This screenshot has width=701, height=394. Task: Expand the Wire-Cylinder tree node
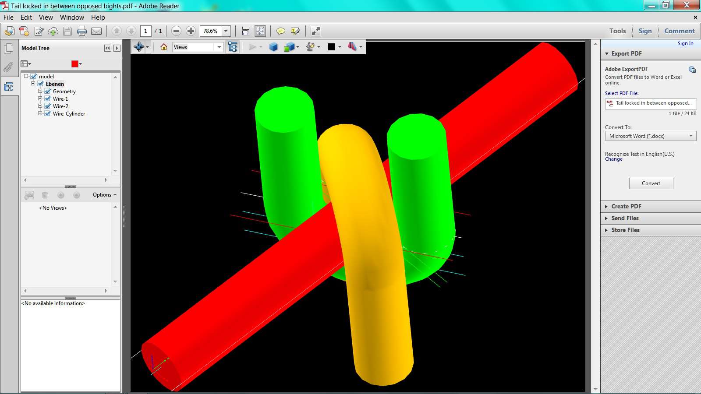[40, 113]
